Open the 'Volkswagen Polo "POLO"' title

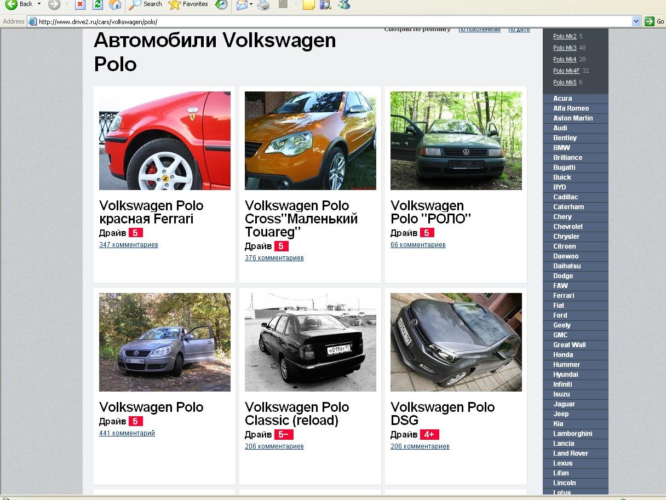(x=431, y=212)
